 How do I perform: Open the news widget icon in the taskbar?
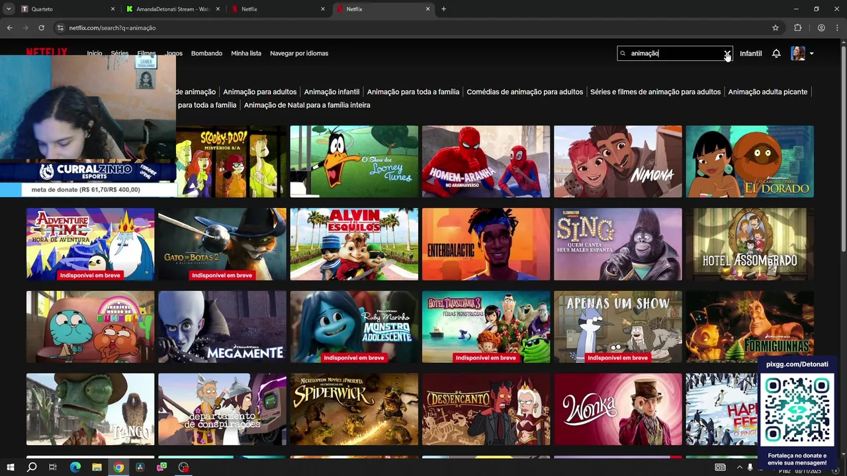click(720, 467)
